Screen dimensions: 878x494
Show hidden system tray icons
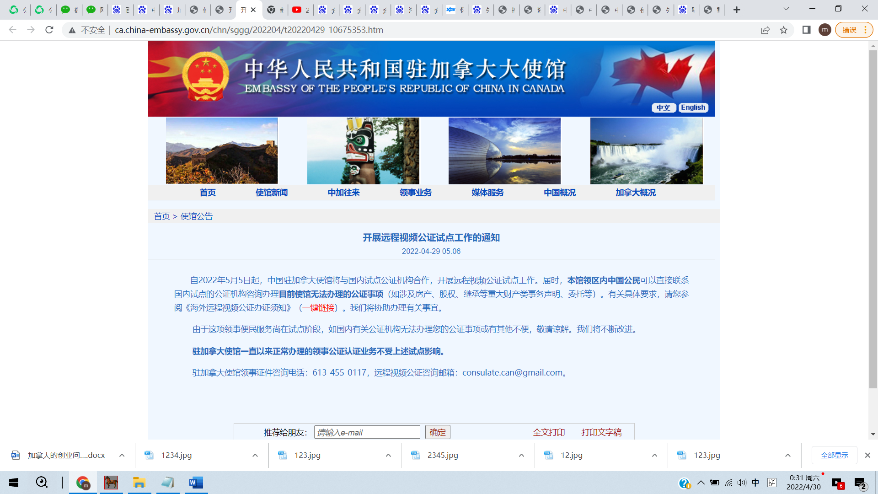coord(701,483)
